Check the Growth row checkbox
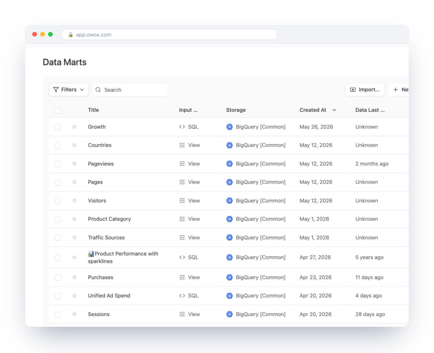The image size is (434, 353). coord(58,127)
